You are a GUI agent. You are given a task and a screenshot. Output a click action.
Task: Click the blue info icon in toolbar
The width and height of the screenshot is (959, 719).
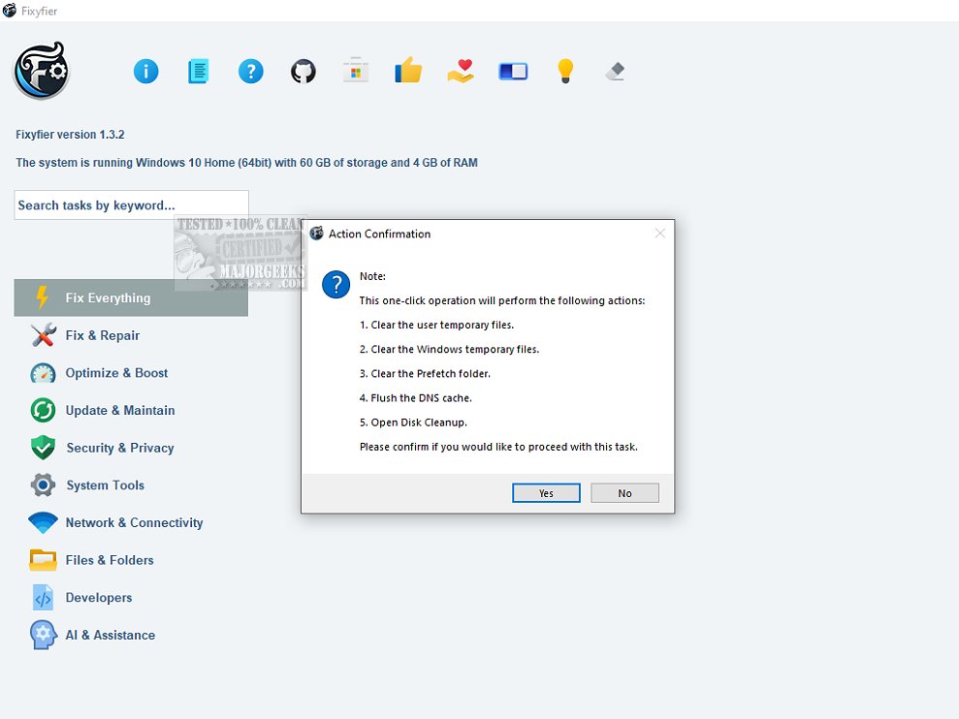(146, 71)
